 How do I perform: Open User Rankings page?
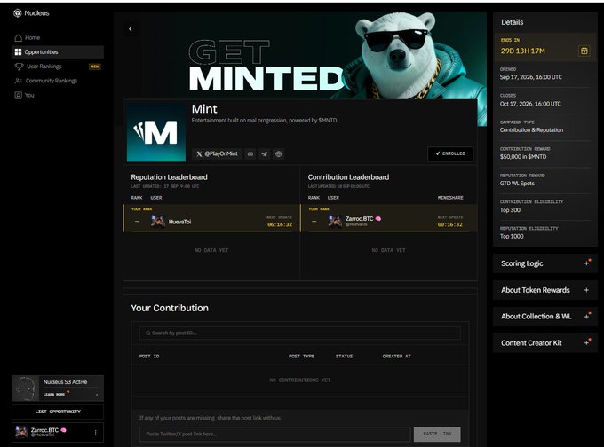pos(58,67)
